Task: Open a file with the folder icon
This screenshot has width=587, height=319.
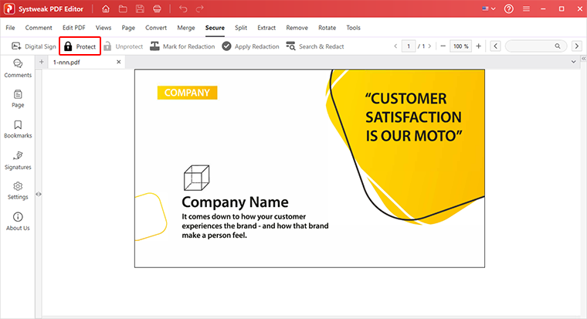Action: [x=123, y=8]
